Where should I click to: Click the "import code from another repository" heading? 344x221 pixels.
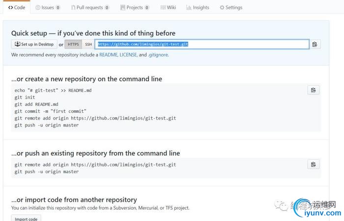74,200
